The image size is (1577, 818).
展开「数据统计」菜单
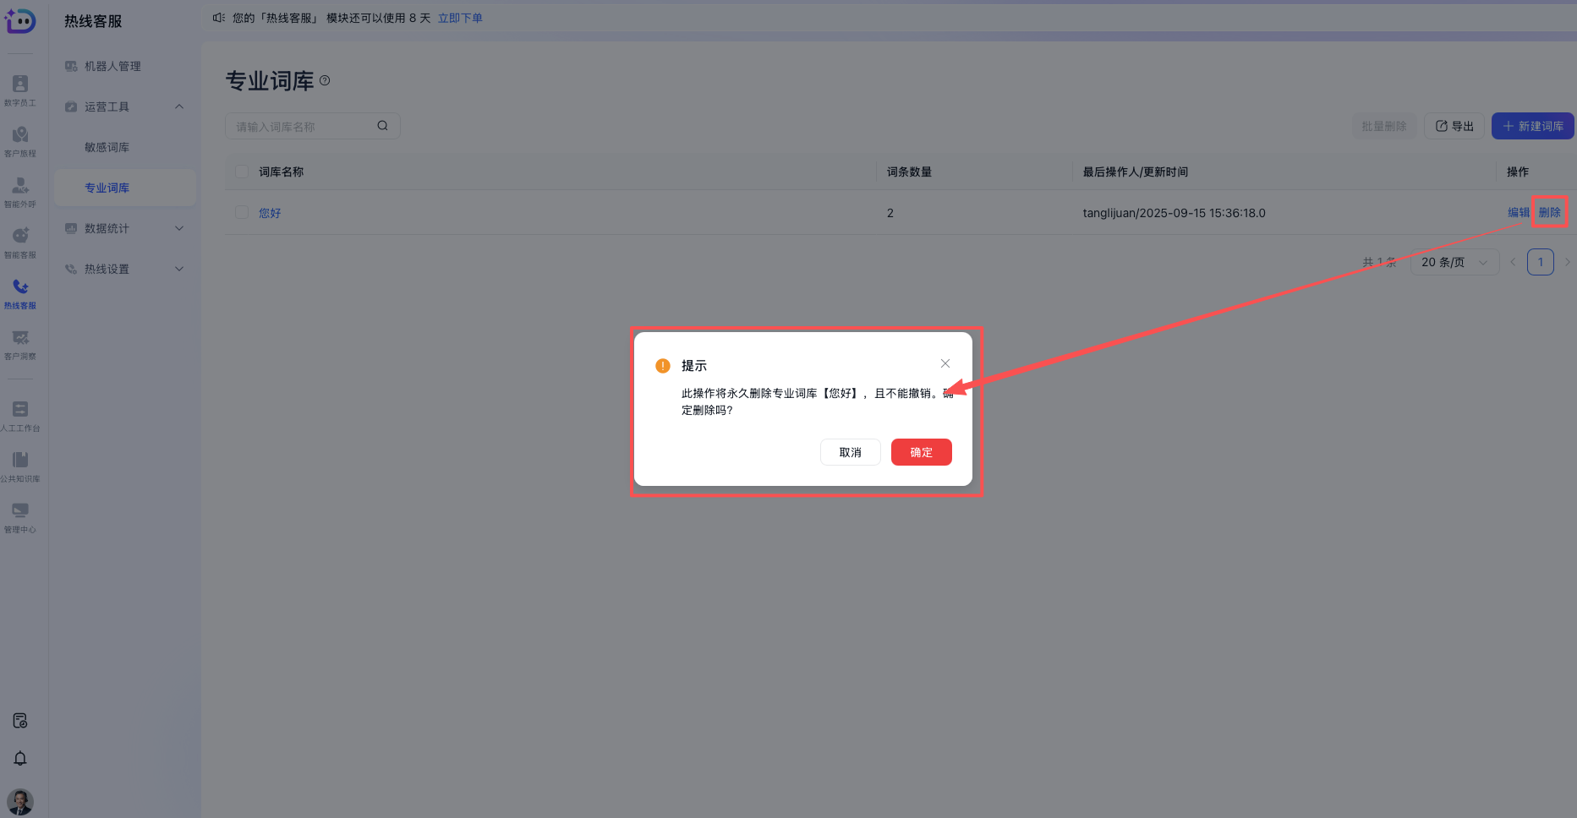[x=123, y=228]
